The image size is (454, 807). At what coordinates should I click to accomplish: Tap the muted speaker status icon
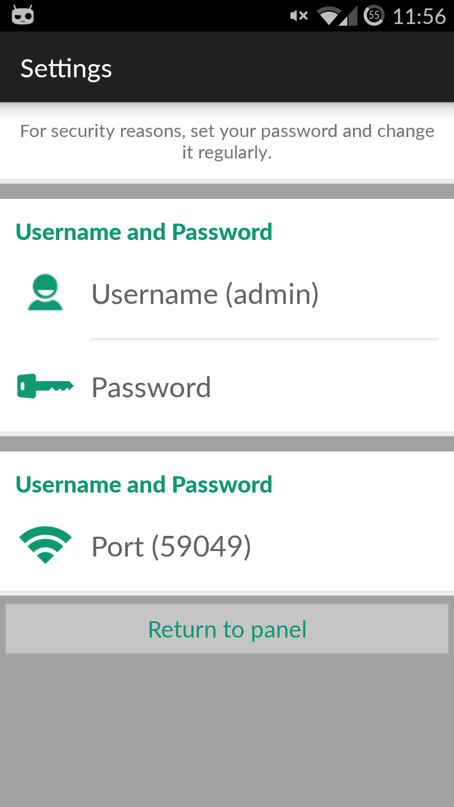click(299, 16)
